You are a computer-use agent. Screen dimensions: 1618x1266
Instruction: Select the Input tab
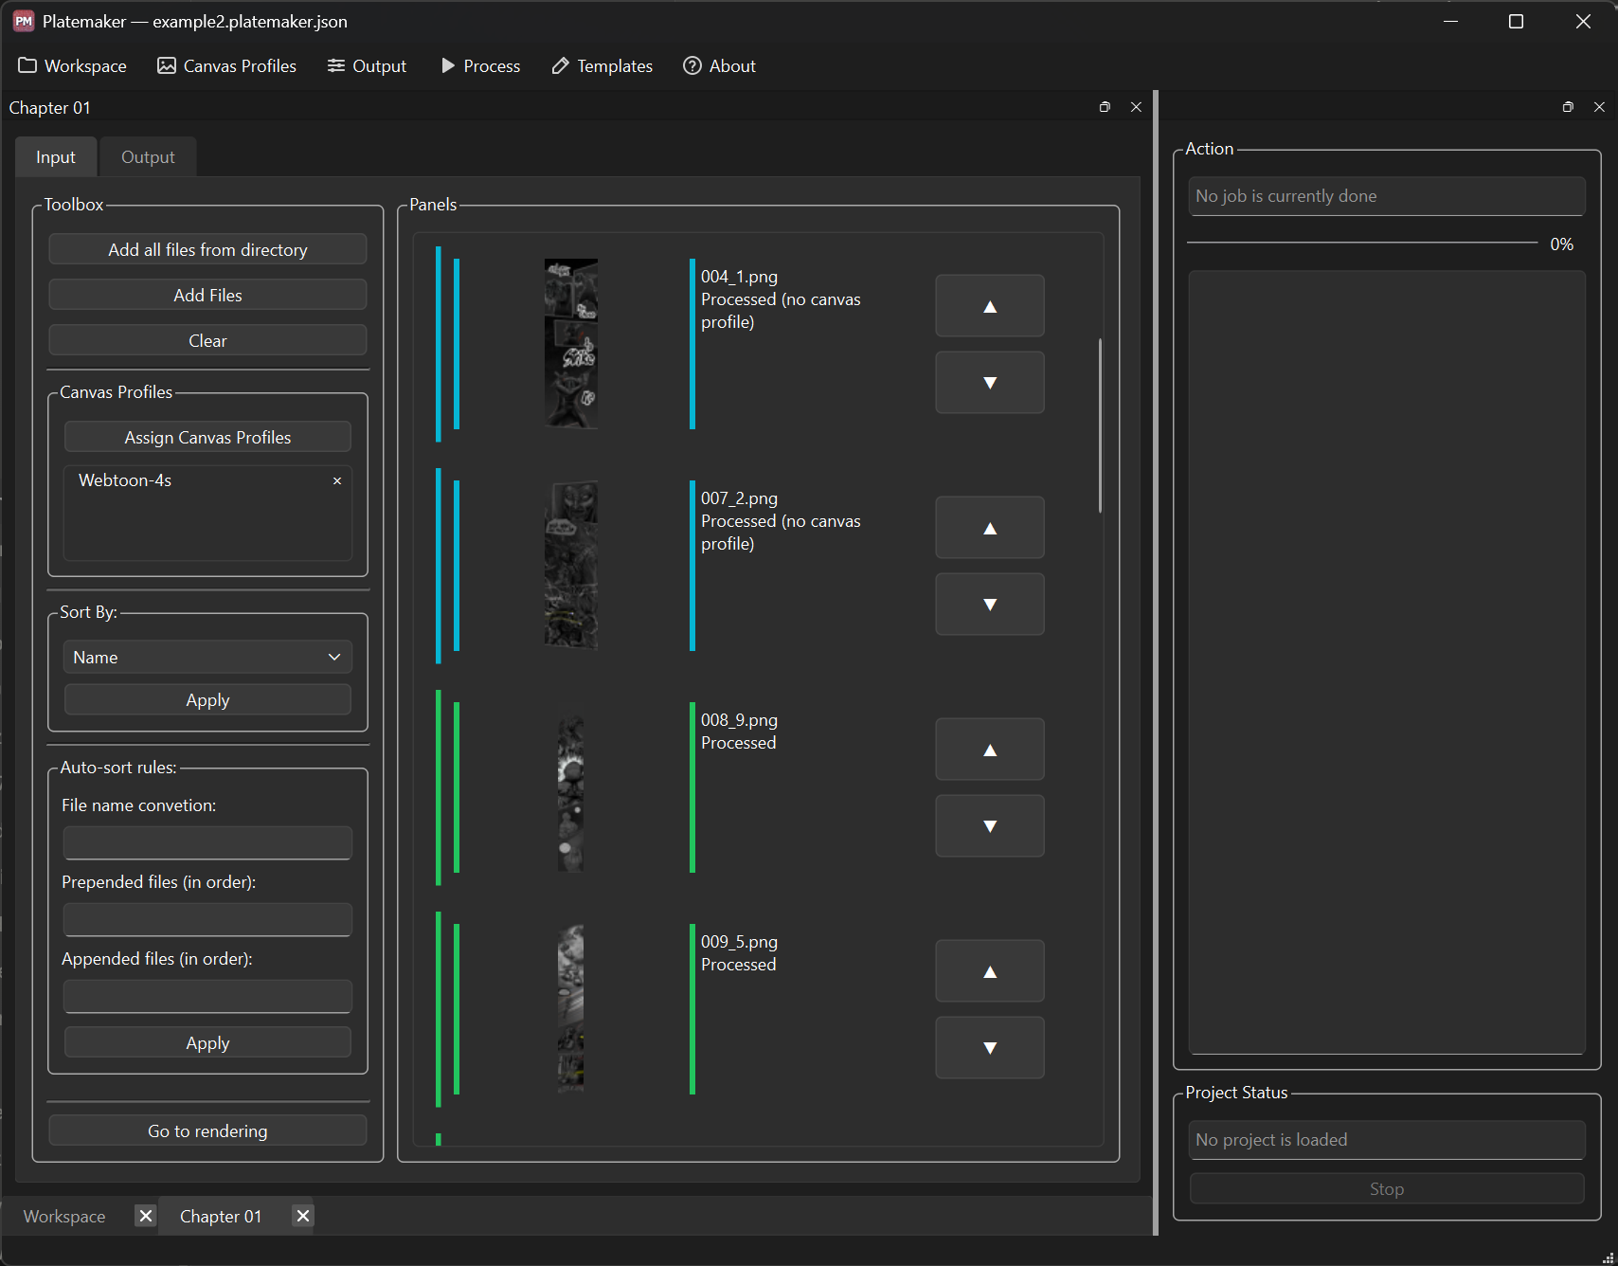[x=56, y=157]
